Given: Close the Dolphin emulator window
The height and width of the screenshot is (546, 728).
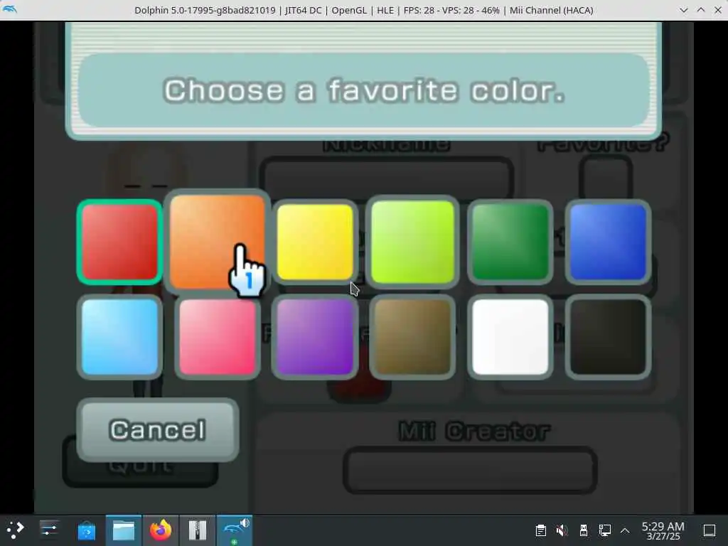Looking at the screenshot, I should coord(718,10).
